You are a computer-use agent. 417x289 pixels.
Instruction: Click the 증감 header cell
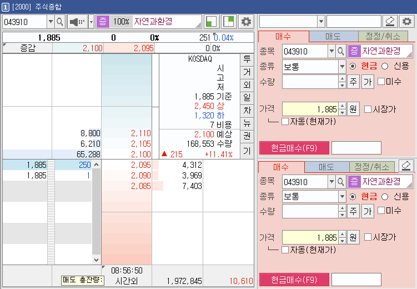tap(28, 48)
